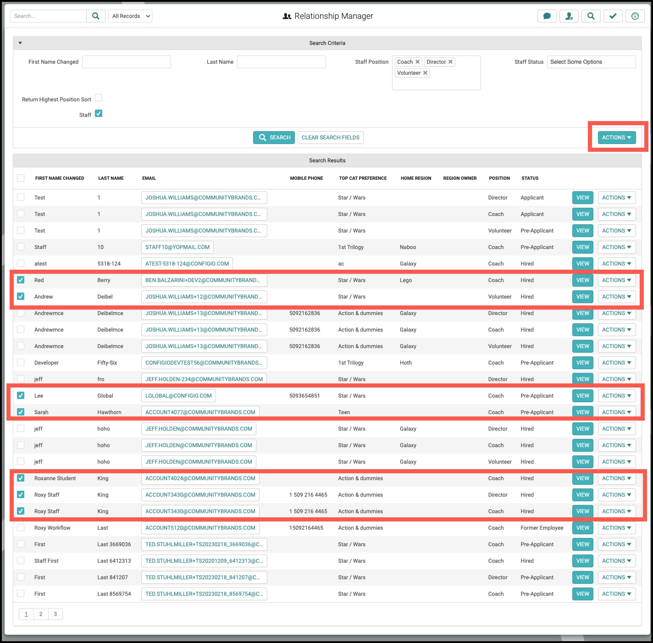The height and width of the screenshot is (643, 653).
Task: Remove the Coach tag from Staff Position
Action: 417,62
